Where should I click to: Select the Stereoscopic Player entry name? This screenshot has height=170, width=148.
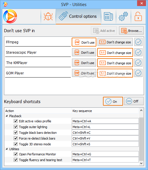(38, 52)
